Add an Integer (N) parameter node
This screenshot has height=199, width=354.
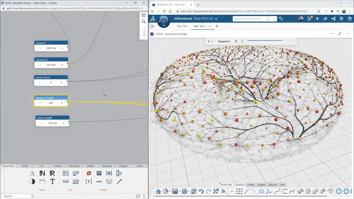pyautogui.click(x=42, y=173)
